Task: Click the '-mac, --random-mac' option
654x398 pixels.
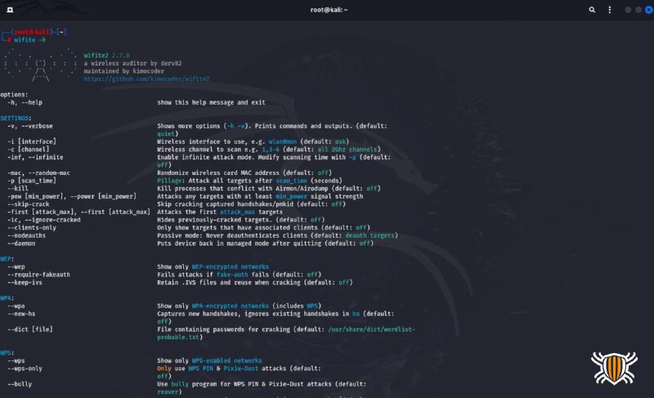Action: pos(38,173)
